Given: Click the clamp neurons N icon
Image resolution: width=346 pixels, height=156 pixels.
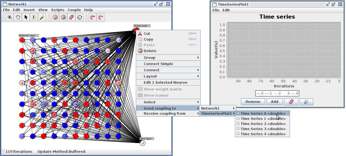Looking at the screenshot, I should point(92,17).
